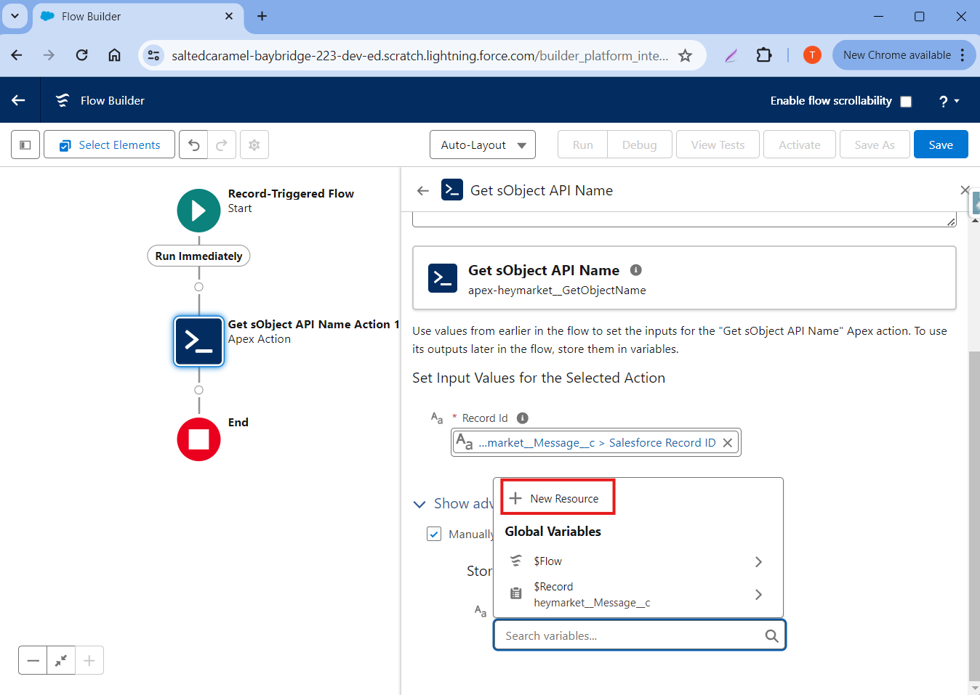Open the tab search dropdown arrow
This screenshot has width=980, height=695.
(x=15, y=16)
